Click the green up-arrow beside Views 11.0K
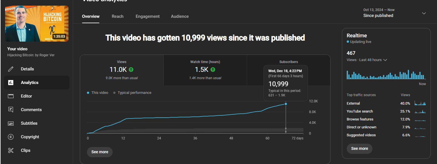 click(131, 69)
